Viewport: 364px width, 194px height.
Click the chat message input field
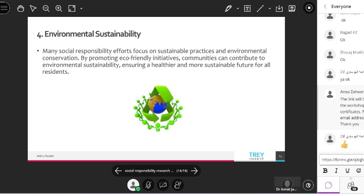coord(342,160)
